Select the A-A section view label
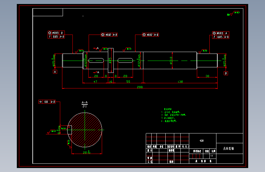Screen dimensions: 265x172 coord(85,103)
